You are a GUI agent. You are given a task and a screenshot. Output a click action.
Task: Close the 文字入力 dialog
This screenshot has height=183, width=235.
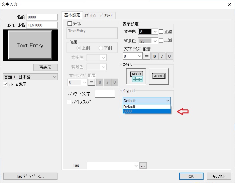point(229,4)
